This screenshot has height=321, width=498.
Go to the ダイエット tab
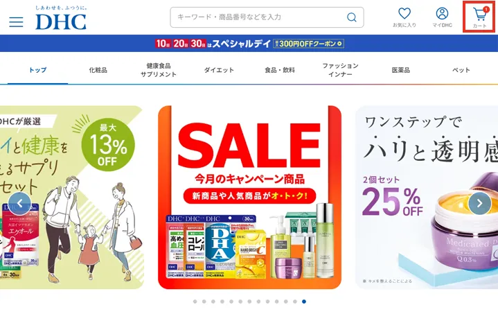(219, 70)
